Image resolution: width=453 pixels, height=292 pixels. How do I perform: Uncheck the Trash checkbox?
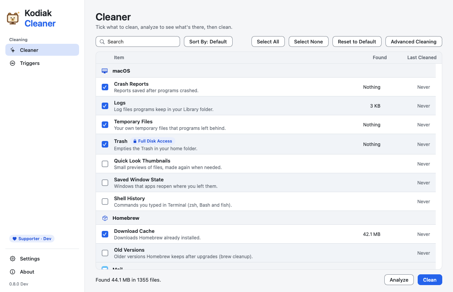[x=105, y=144]
